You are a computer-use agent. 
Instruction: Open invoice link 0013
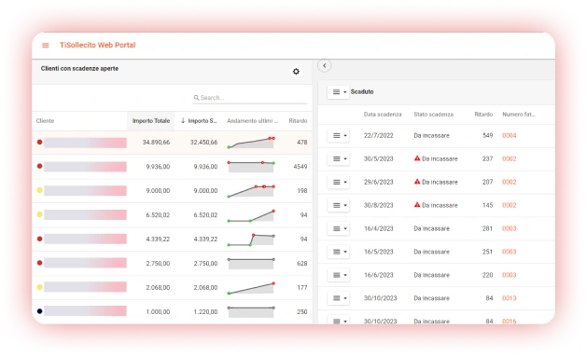click(510, 298)
